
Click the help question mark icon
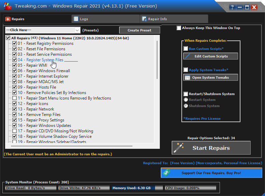coord(232,7)
